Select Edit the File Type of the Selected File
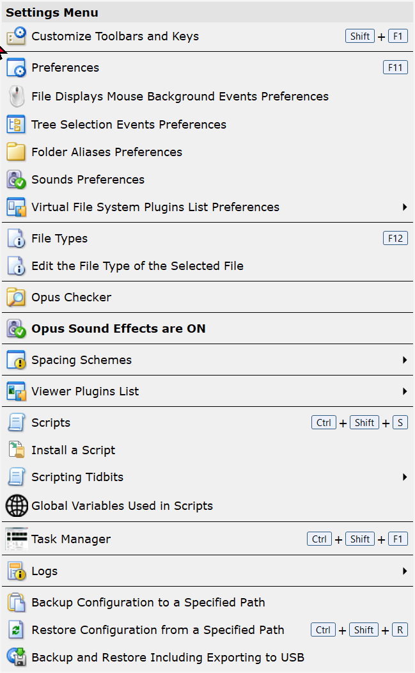415x673 pixels. click(207, 265)
